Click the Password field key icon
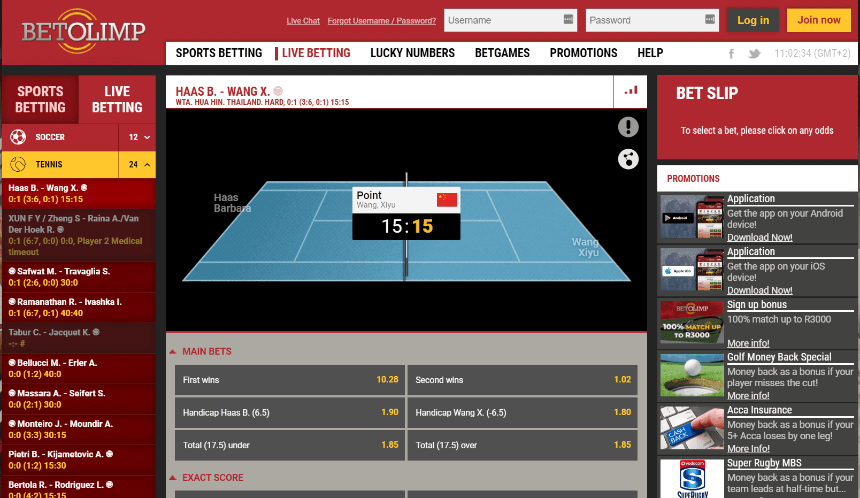 point(710,19)
